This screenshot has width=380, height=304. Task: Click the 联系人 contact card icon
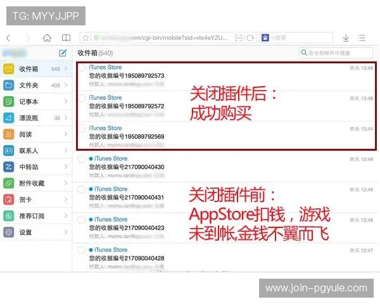[x=9, y=151]
